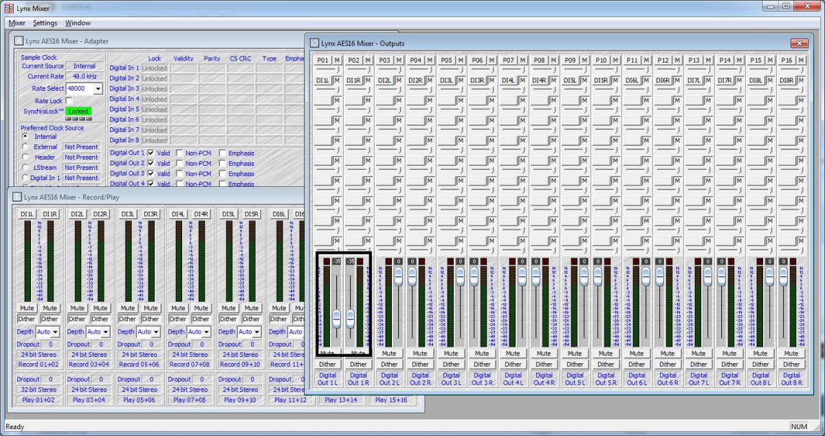This screenshot has width=825, height=436.
Task: Click NUM indicator in status bar
Action: point(800,426)
